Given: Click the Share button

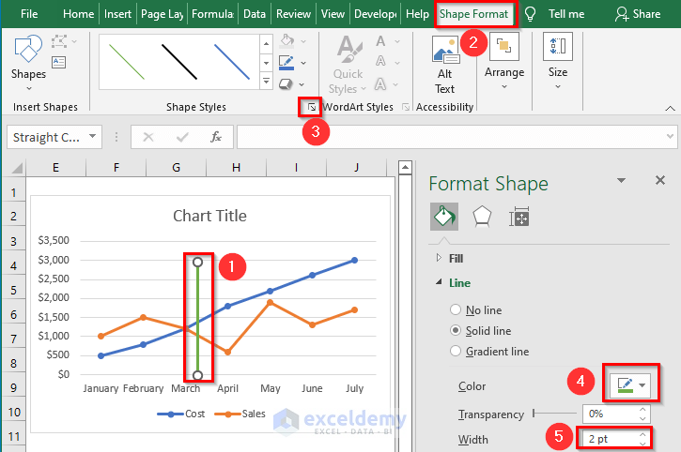Looking at the screenshot, I should pos(637,14).
